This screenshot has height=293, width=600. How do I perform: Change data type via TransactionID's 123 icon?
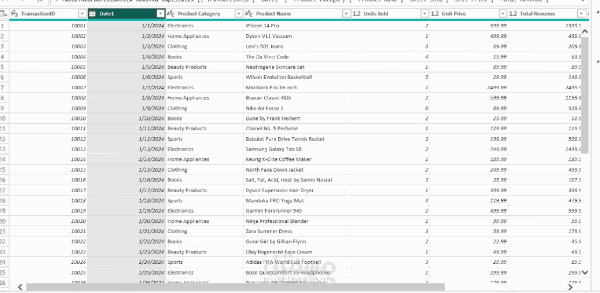tap(14, 14)
